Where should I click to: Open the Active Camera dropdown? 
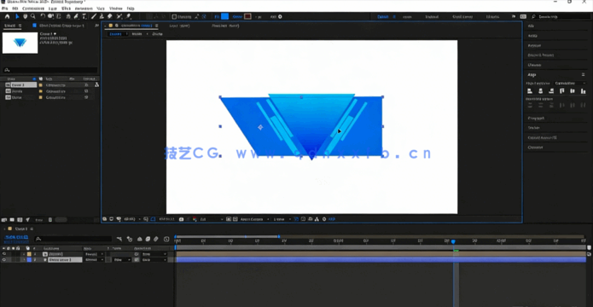(254, 219)
